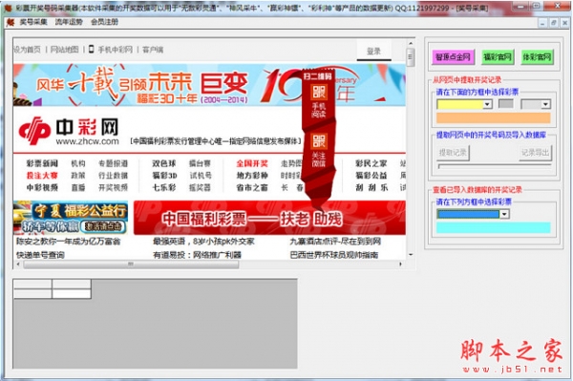
Task: Click 九寨酒店点评 link
Action: click(335, 242)
